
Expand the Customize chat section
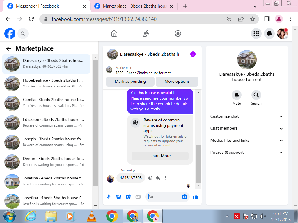pyautogui.click(x=247, y=116)
